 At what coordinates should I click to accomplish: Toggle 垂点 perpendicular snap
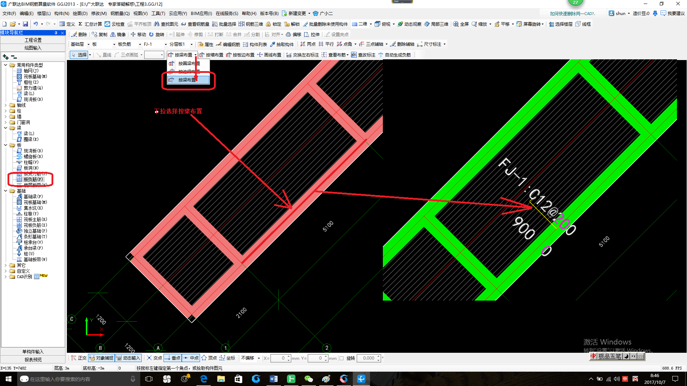172,358
